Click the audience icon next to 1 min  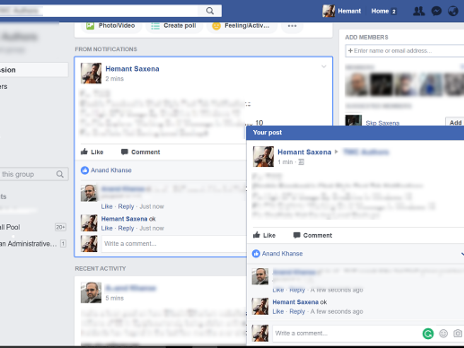[301, 162]
